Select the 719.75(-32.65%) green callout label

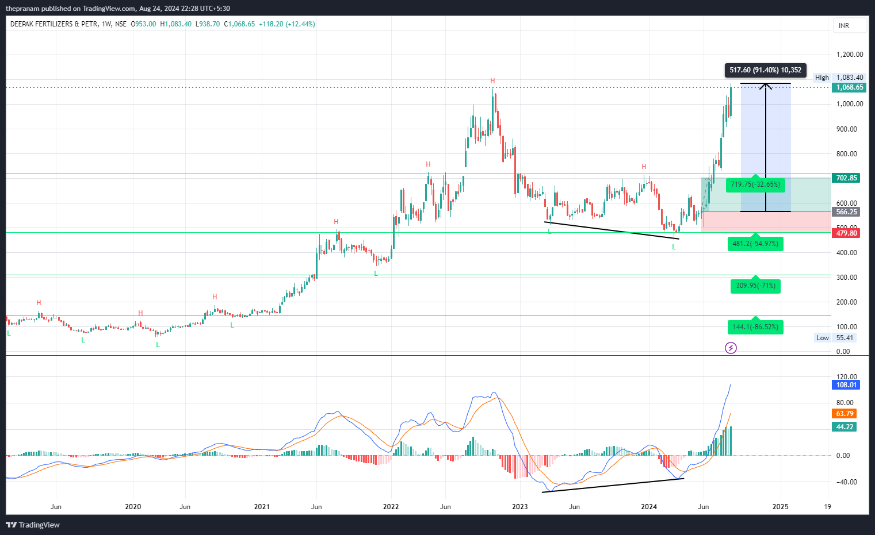point(755,184)
